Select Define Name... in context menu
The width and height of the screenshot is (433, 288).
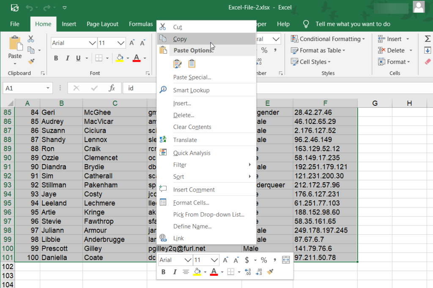point(206,226)
